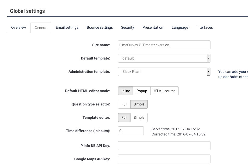The image size is (248, 166).
Task: Click the Site name text field
Action: pyautogui.click(x=164, y=45)
